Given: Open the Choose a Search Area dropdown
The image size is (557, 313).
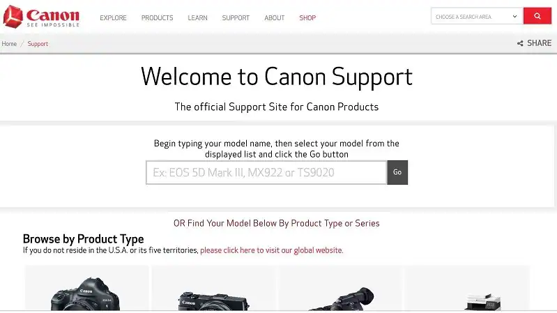Looking at the screenshot, I should [x=477, y=16].
